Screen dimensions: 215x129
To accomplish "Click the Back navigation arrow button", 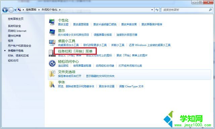I will tap(5, 10).
